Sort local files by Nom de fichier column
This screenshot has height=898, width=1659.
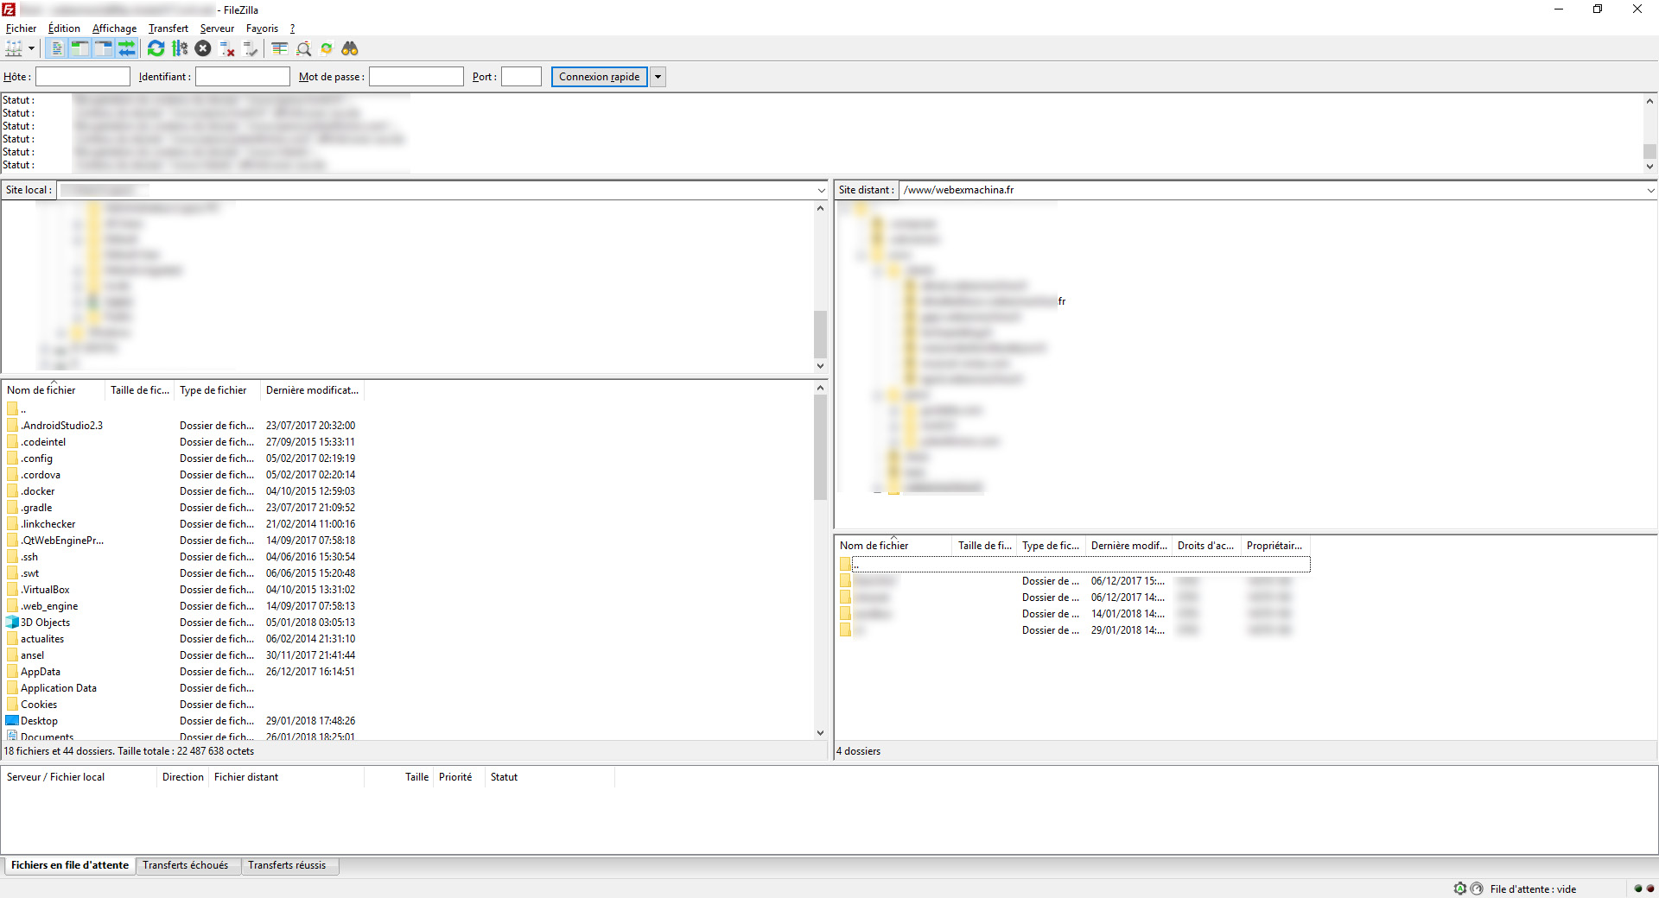pyautogui.click(x=53, y=390)
